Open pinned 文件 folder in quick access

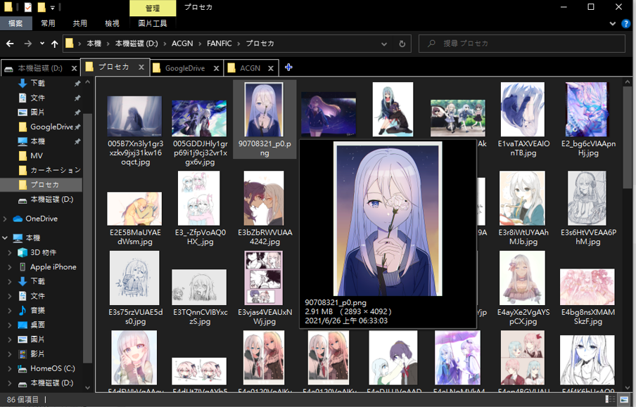37,98
